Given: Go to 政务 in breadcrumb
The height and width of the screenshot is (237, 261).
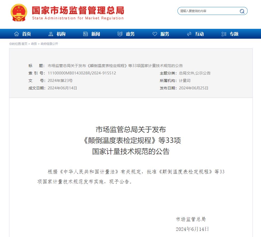Looking at the screenshot, I should point(34,44).
